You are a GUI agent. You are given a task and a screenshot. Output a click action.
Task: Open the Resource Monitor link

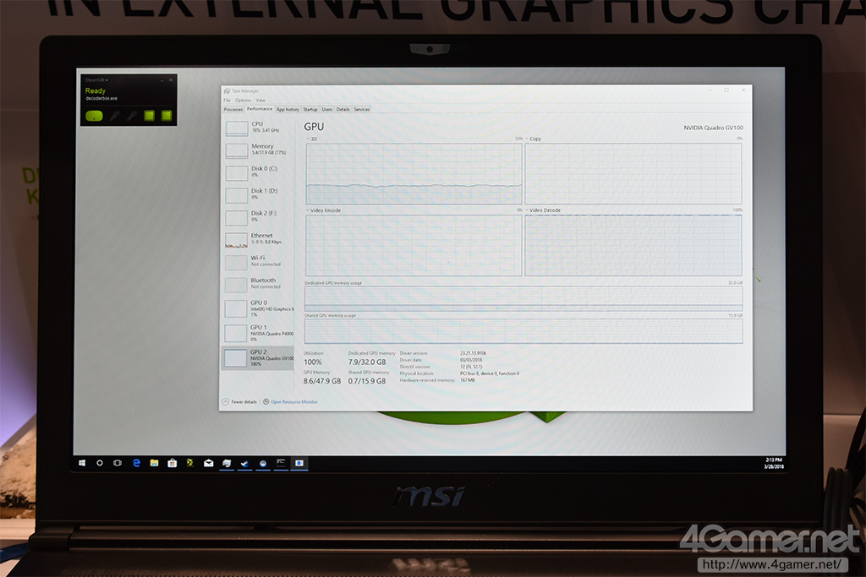(x=291, y=401)
